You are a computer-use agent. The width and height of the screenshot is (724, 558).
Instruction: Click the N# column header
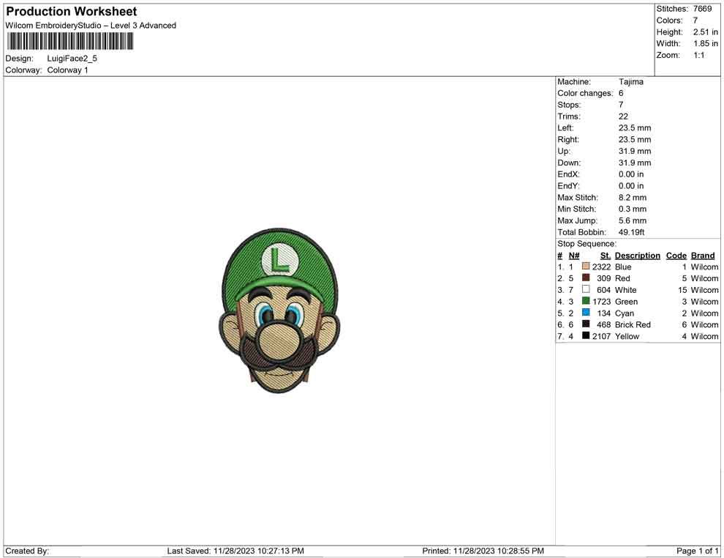pyautogui.click(x=574, y=256)
